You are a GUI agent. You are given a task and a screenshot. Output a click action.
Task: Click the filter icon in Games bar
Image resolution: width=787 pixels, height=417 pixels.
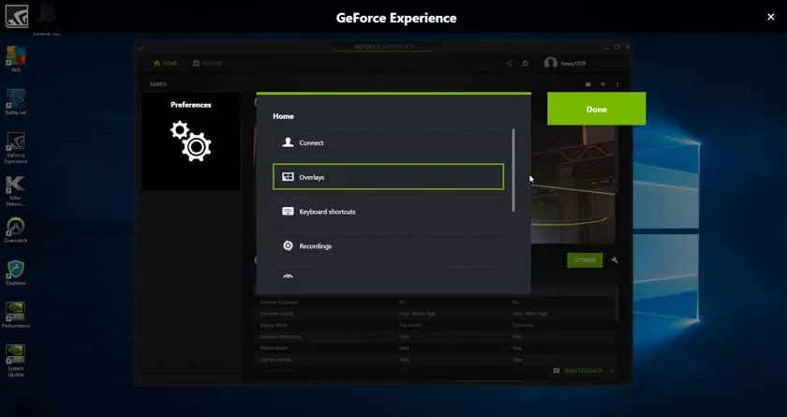point(602,84)
